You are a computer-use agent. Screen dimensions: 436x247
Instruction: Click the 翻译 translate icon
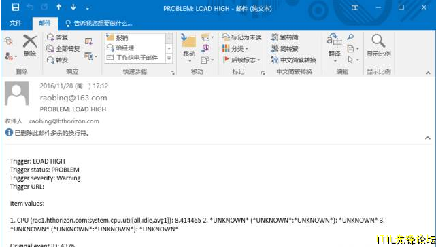tap(334, 47)
